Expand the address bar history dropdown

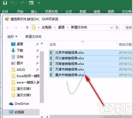(x=112, y=28)
